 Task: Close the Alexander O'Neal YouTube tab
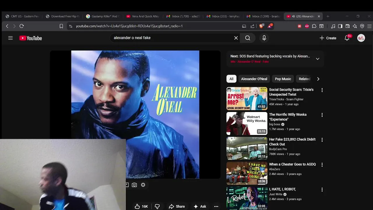click(319, 16)
